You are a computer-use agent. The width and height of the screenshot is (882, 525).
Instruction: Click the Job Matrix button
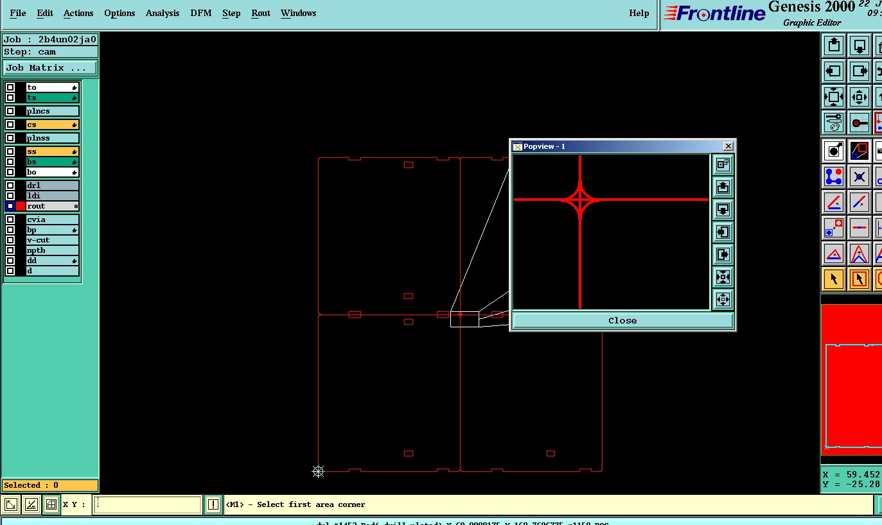point(50,68)
